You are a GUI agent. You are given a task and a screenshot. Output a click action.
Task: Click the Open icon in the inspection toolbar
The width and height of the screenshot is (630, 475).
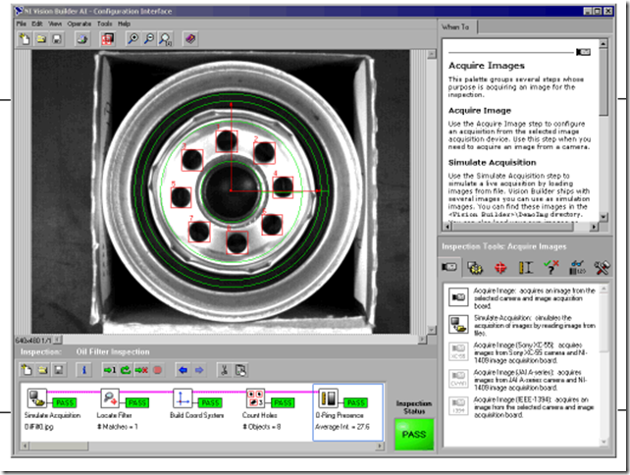(x=42, y=370)
